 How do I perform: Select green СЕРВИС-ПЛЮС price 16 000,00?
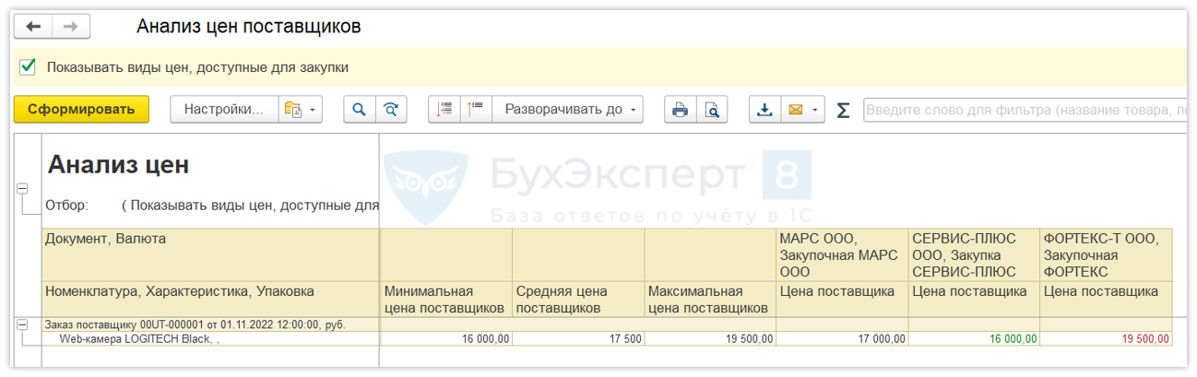974,338
